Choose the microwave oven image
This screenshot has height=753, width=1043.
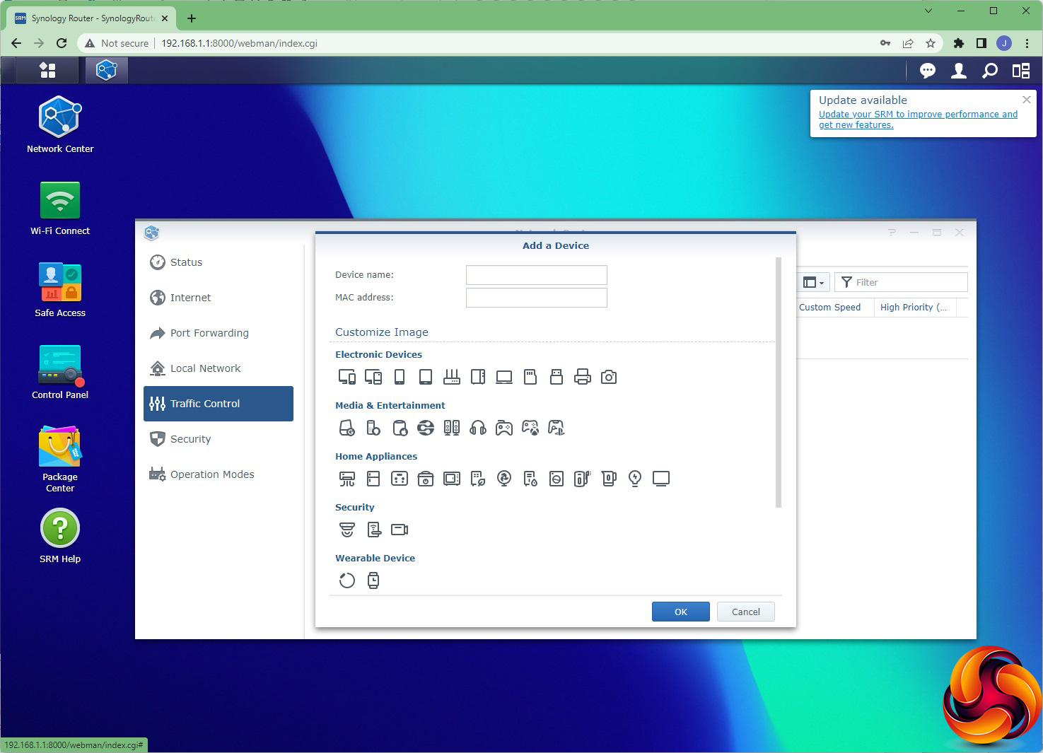coord(452,479)
